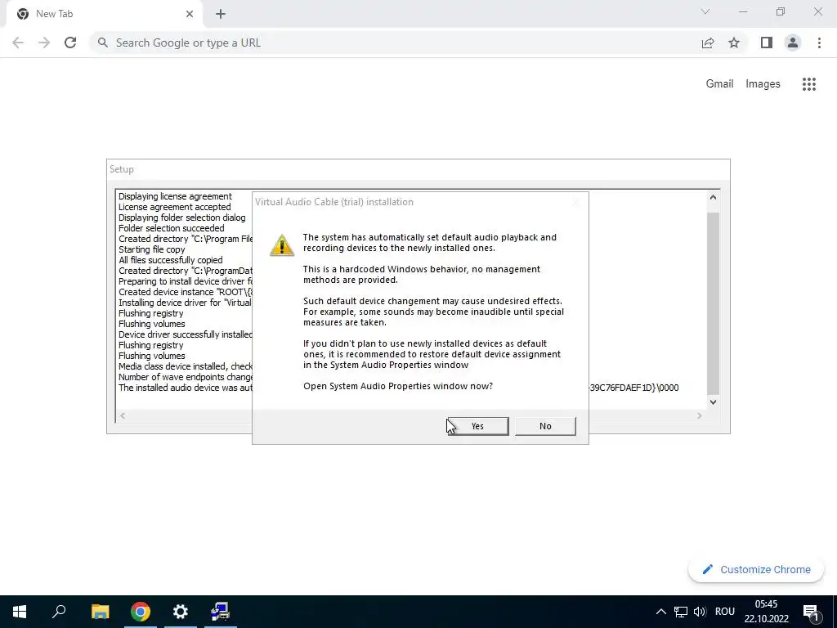Close the New Tab tab
Image resolution: width=837 pixels, height=628 pixels.
tap(190, 14)
